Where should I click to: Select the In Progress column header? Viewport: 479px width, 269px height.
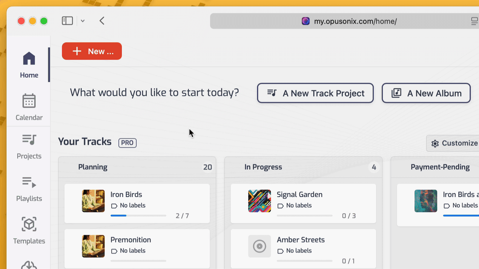pyautogui.click(x=263, y=167)
